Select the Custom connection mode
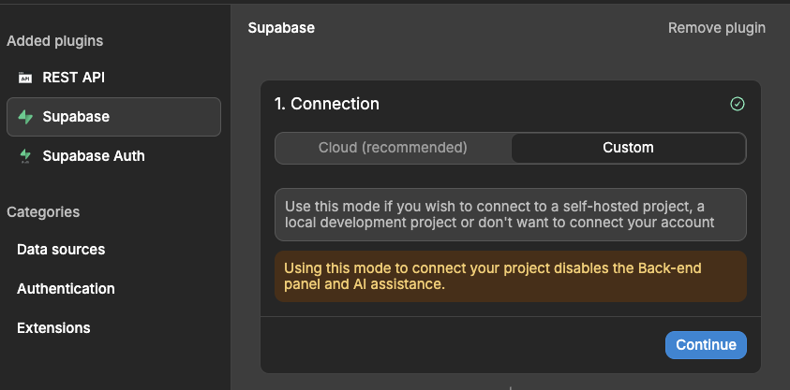This screenshot has height=390, width=790. coord(628,148)
